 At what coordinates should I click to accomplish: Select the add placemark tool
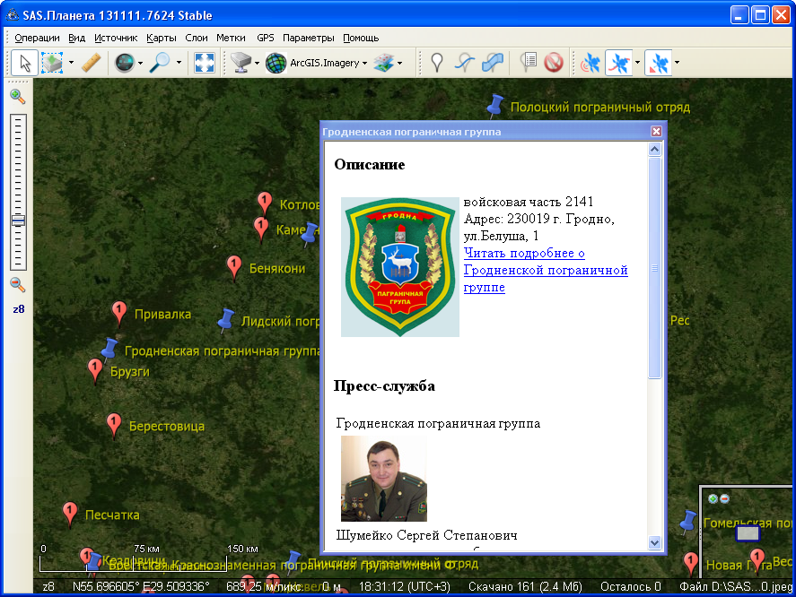click(x=436, y=63)
